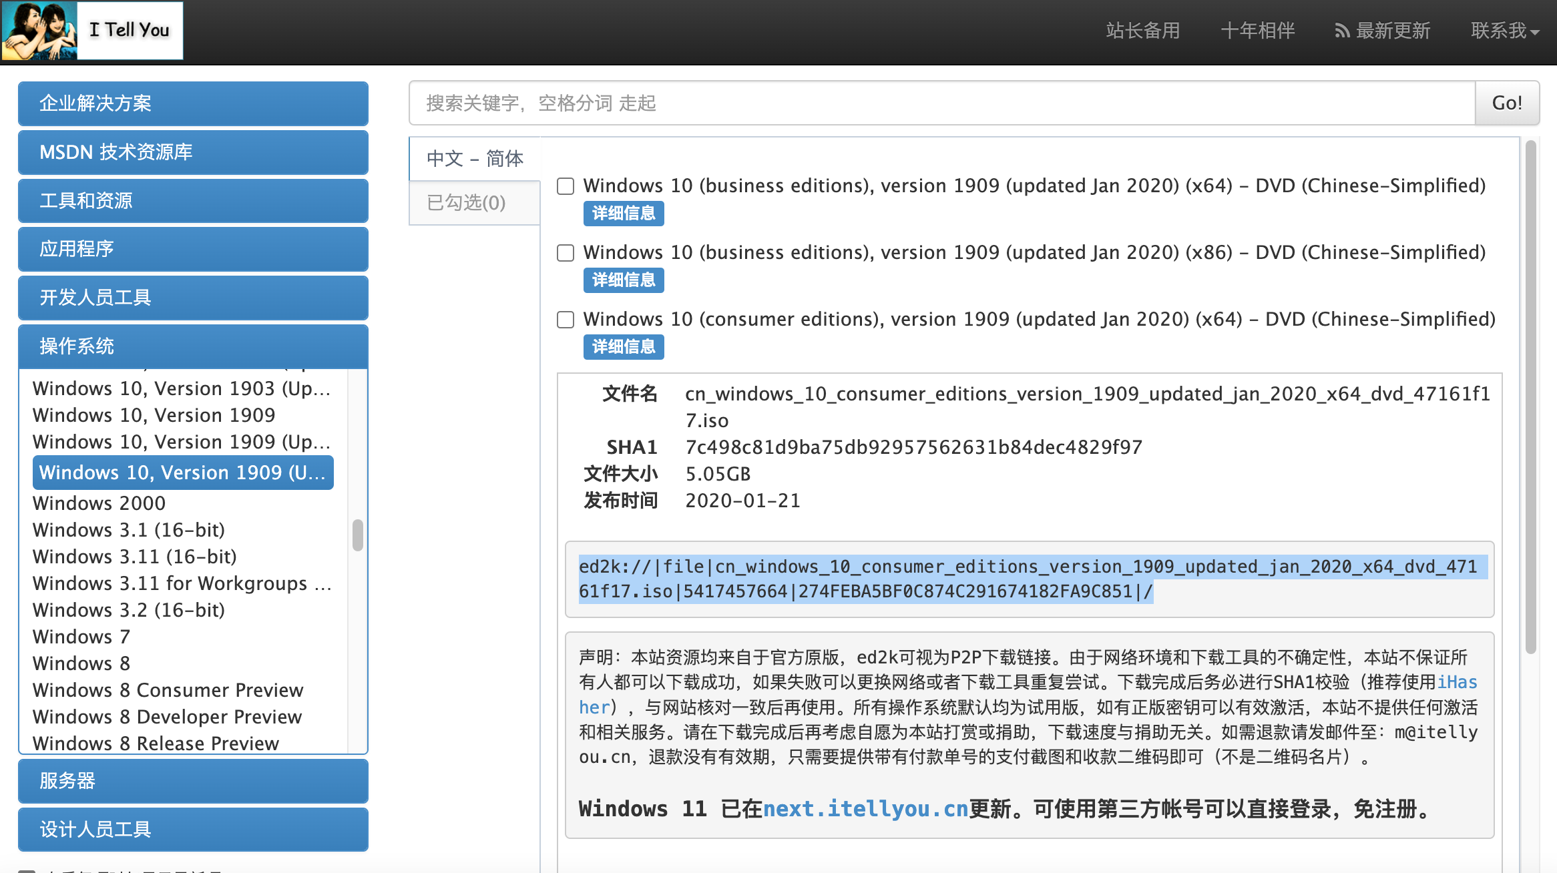Select Windows 7 in the OS list
The image size is (1557, 873).
81,637
